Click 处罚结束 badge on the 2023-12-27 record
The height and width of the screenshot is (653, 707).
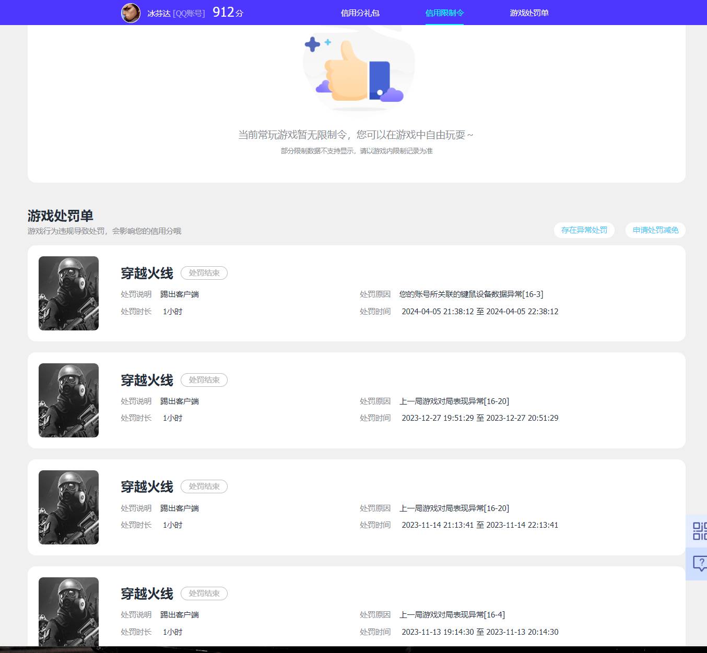coord(204,380)
